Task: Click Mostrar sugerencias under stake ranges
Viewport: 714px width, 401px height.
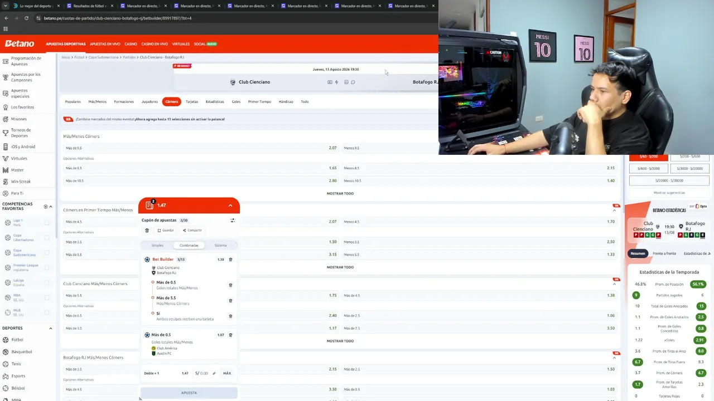Action: [669, 193]
